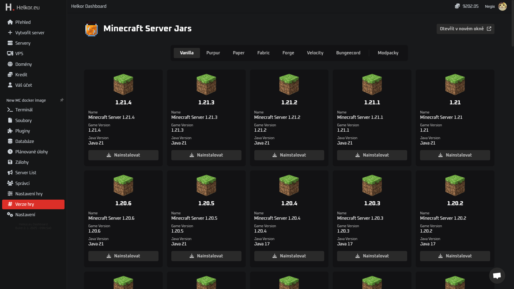Open Plánované úlohy scheduler
Image resolution: width=514 pixels, height=289 pixels.
(31, 151)
